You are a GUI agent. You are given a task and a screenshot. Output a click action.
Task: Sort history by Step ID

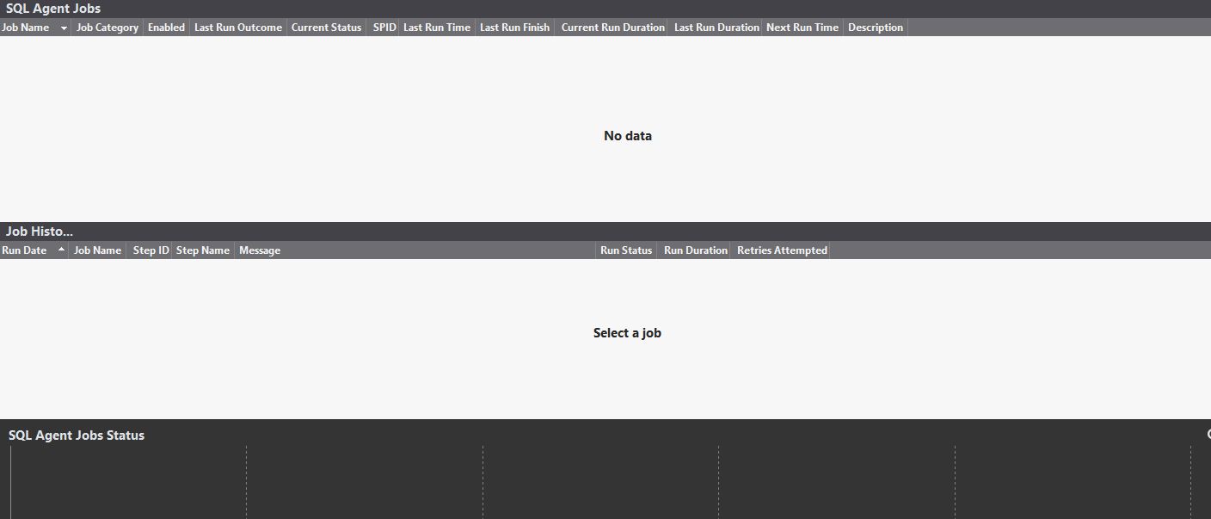(151, 250)
